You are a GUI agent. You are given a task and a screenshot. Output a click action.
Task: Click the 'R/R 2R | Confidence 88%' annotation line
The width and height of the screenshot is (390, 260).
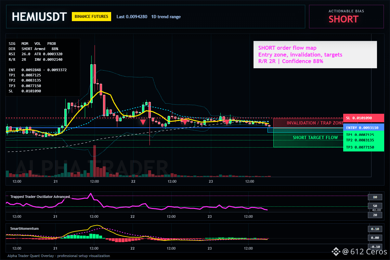pyautogui.click(x=291, y=61)
